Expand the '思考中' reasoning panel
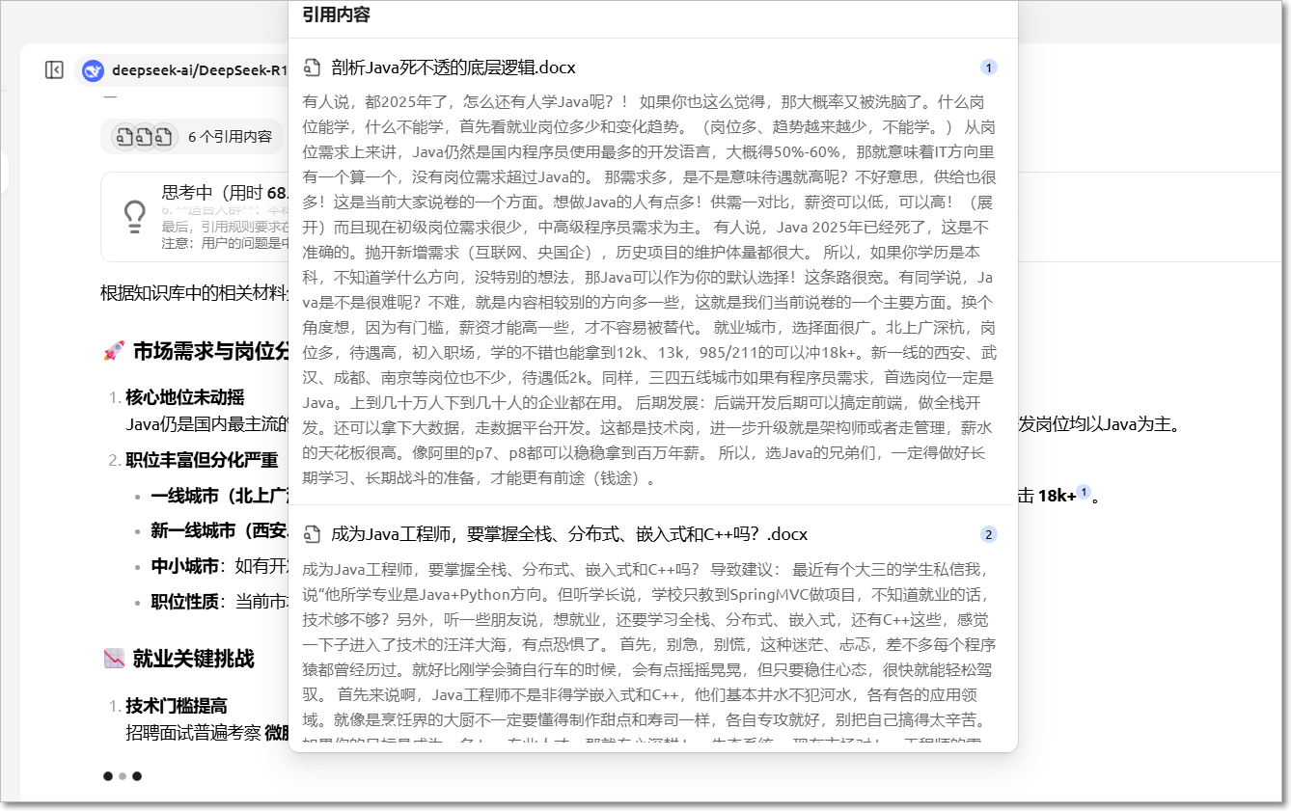The width and height of the screenshot is (1291, 811). coord(195,217)
